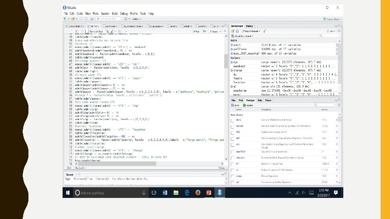The height and width of the screenshot is (219, 390).
Task: Open the Session menu
Action: point(105,14)
